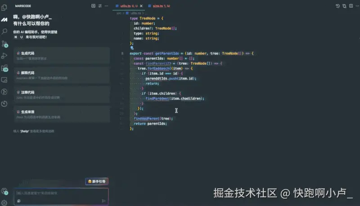Screen dimensions: 360x206
Task: Open the Explorer files view
Action: point(4,8)
